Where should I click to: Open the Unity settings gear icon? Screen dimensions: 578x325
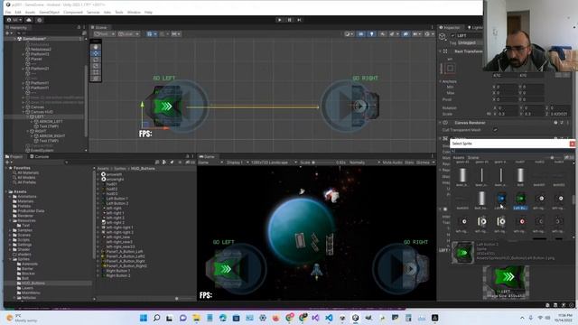click(x=40, y=20)
